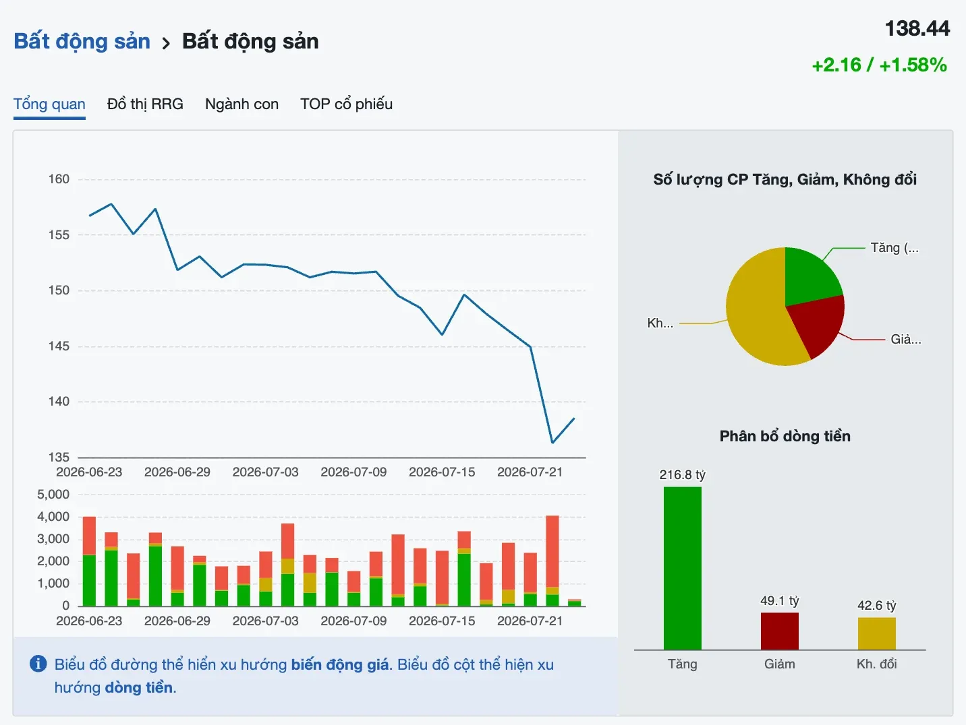
Task: Switch to the Đồ thị RRG tab
Action: (x=145, y=104)
